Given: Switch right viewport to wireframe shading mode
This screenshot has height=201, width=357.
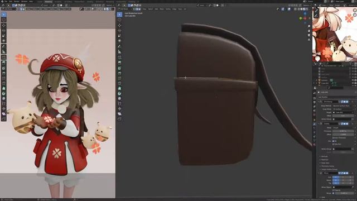Looking at the screenshot, I should (x=298, y=9).
